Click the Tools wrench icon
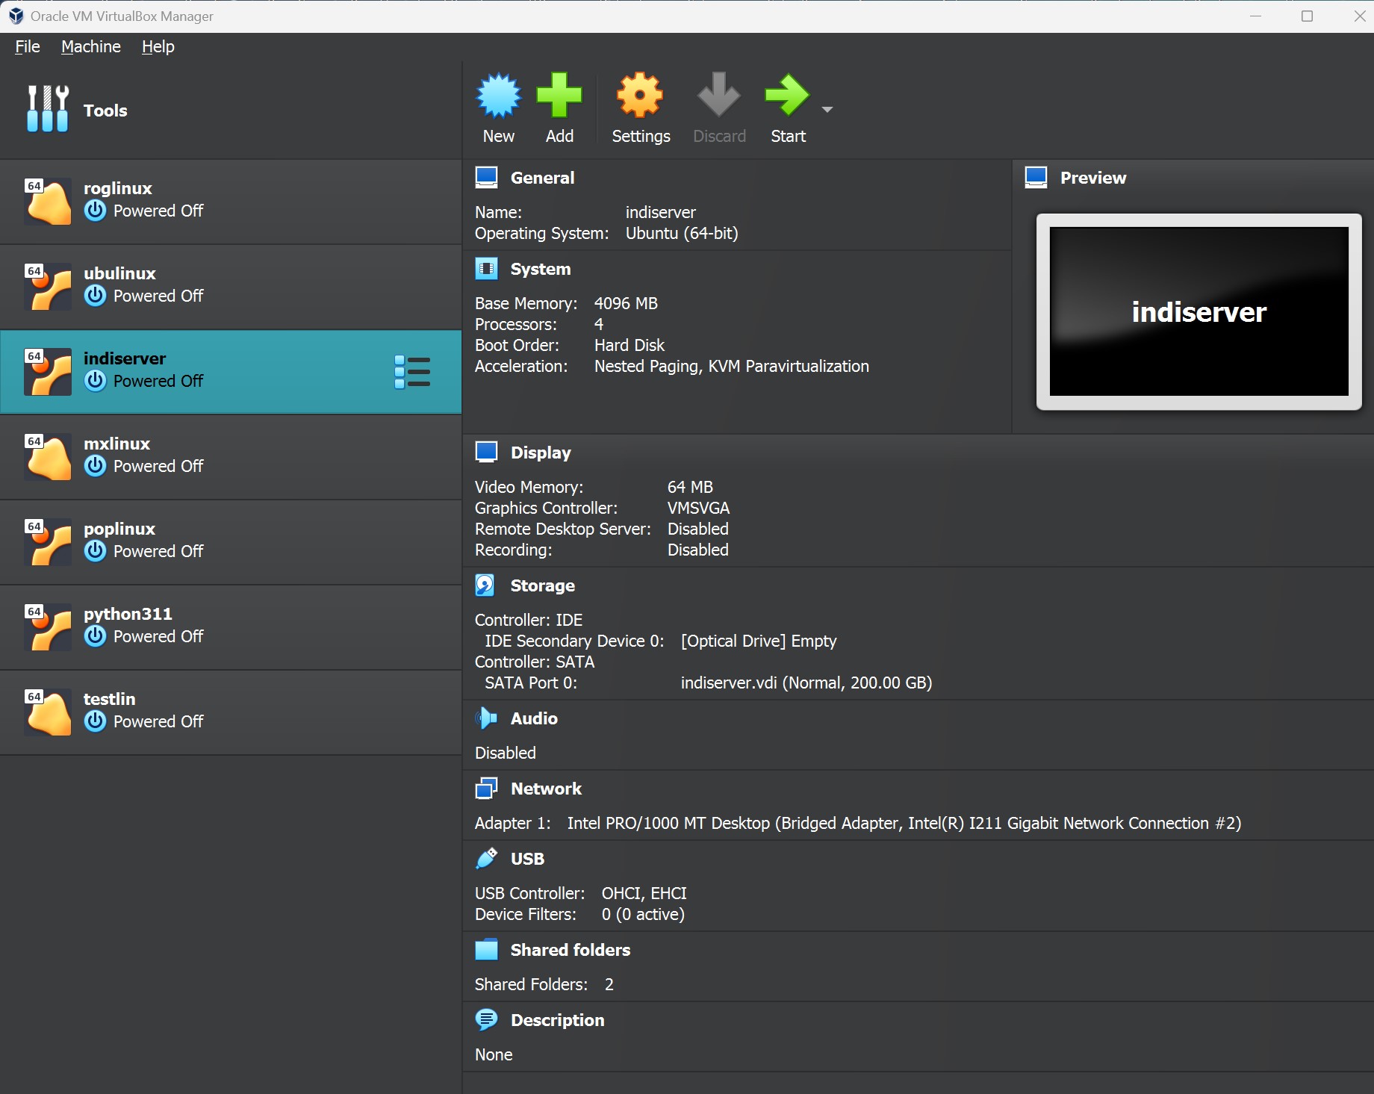The image size is (1374, 1094). pyautogui.click(x=48, y=109)
